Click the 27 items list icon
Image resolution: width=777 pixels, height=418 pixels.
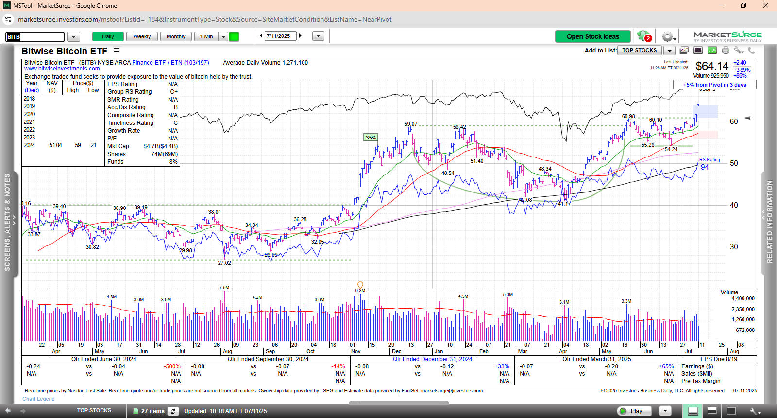pyautogui.click(x=136, y=411)
